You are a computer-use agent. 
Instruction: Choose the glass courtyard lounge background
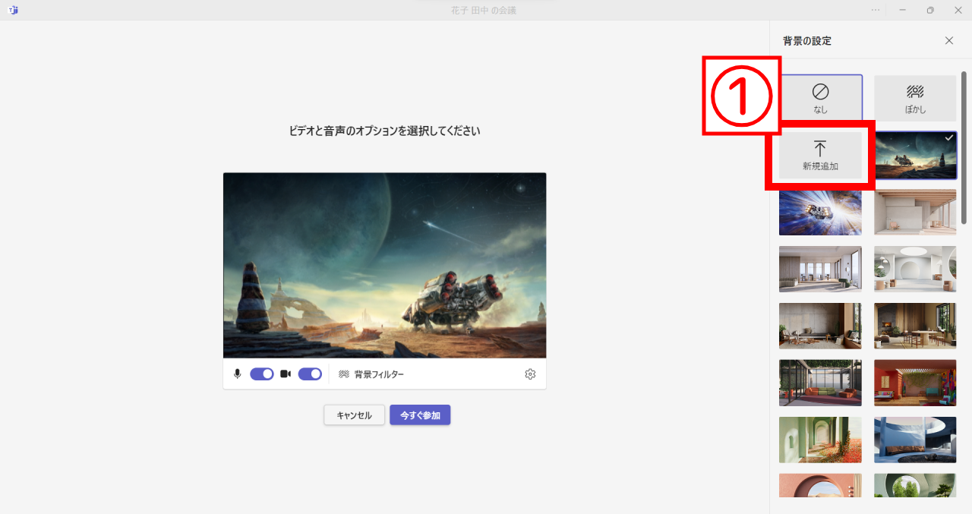[820, 383]
